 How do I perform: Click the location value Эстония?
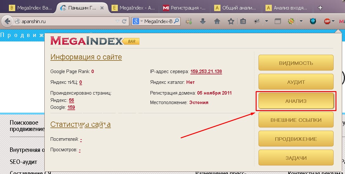(x=199, y=103)
